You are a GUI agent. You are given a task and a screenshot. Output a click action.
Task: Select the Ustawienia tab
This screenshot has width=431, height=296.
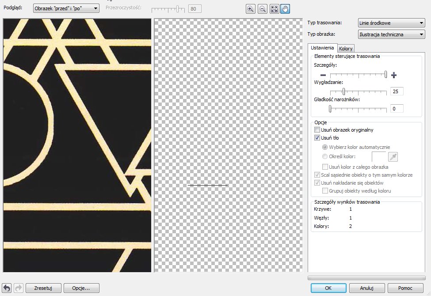tap(322, 48)
